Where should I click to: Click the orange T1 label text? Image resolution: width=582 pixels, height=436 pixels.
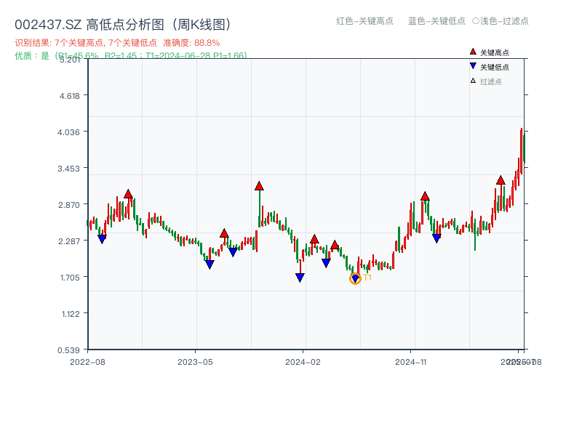pyautogui.click(x=367, y=278)
